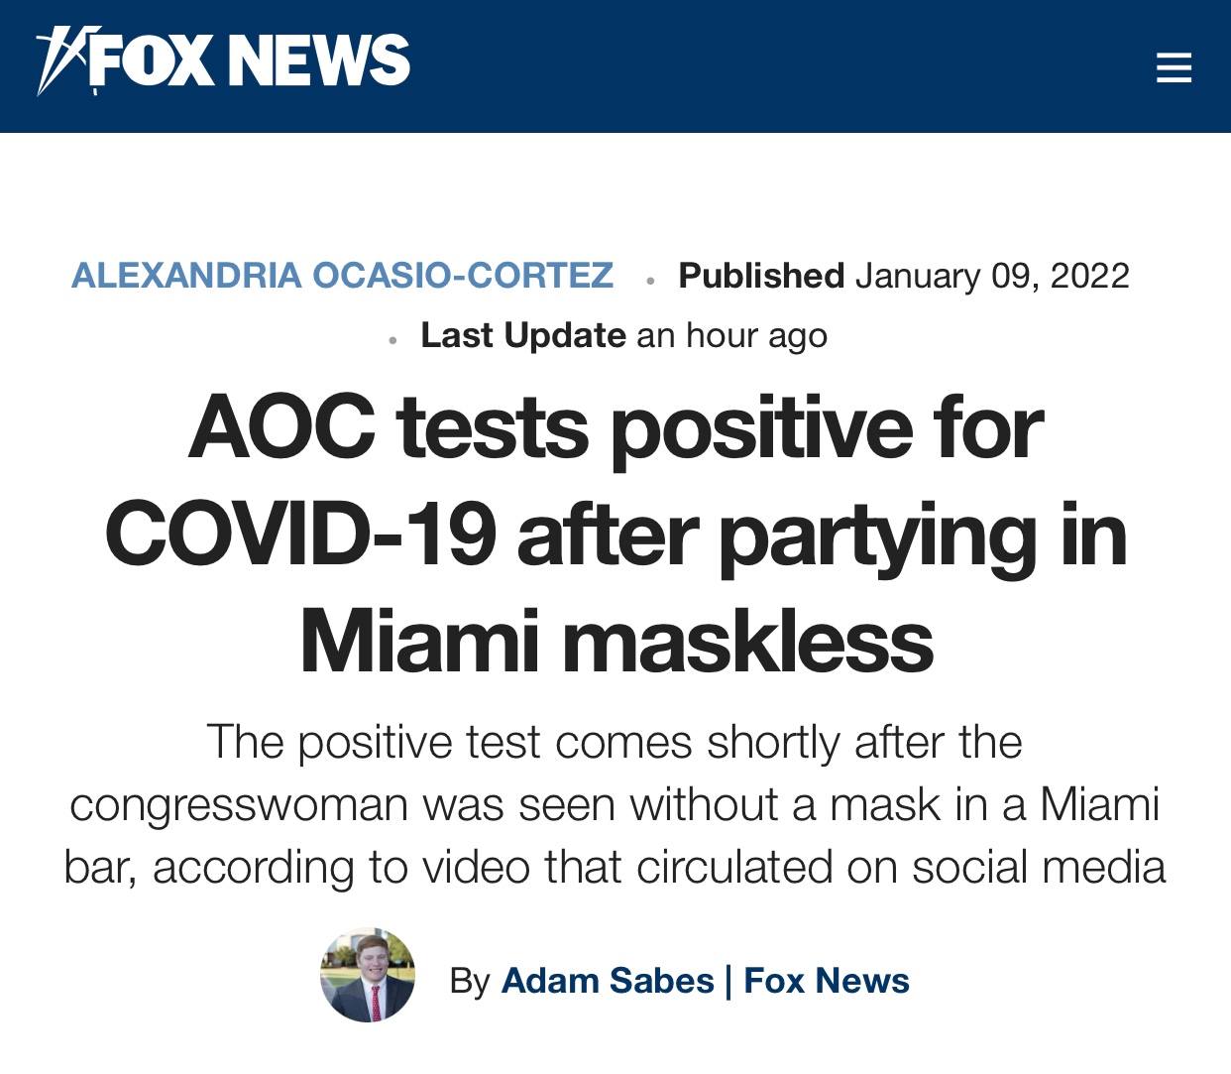1231x1074 pixels.
Task: Click the January 09, 2022 date
Action: click(x=992, y=275)
